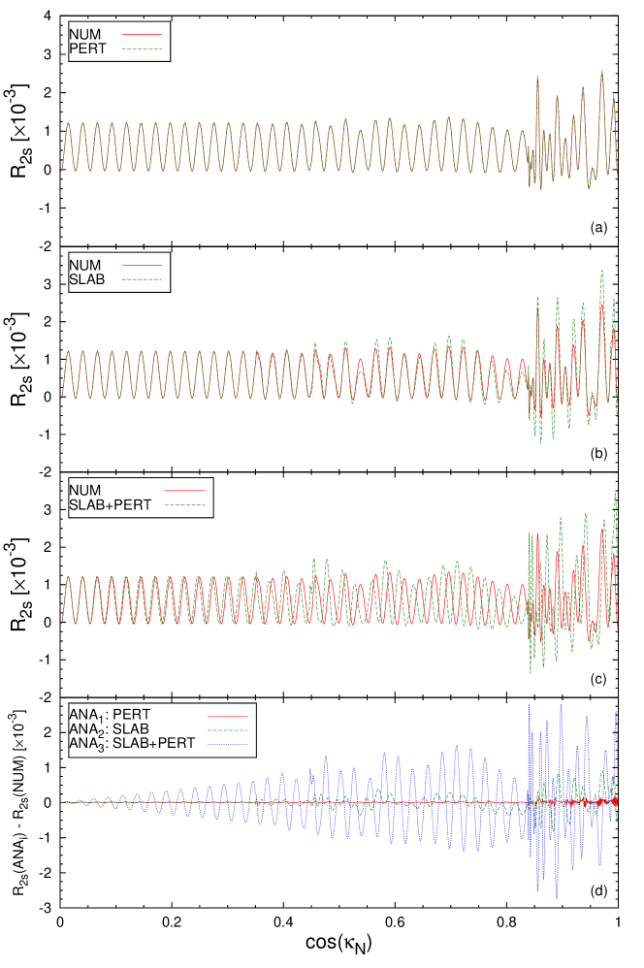The width and height of the screenshot is (644, 968).
Task: Click the (a) panel label
Action: tap(598, 228)
